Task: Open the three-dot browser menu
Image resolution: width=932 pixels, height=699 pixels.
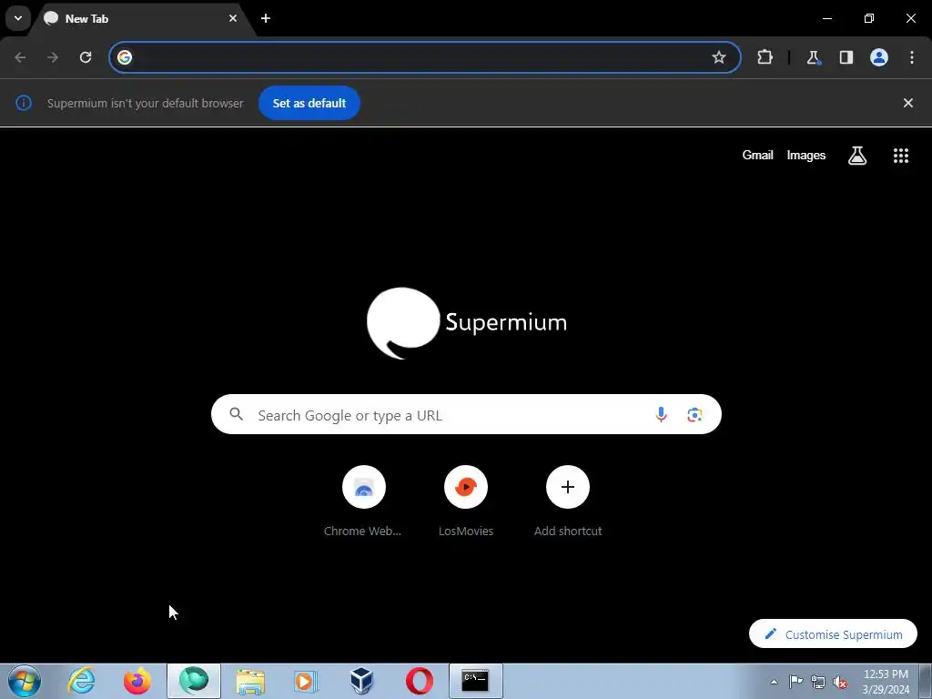Action: pos(912,57)
